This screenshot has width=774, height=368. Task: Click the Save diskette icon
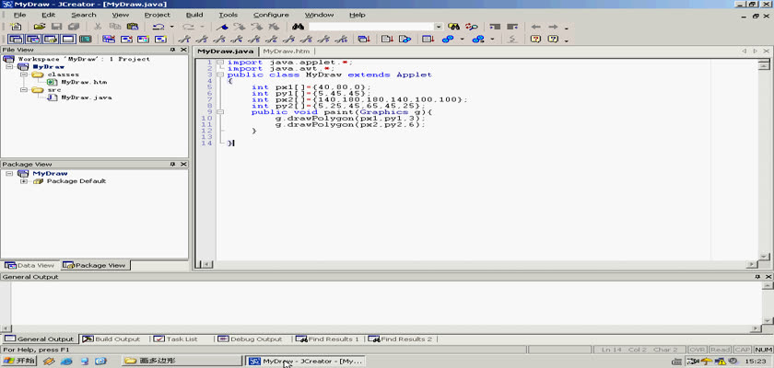point(56,27)
